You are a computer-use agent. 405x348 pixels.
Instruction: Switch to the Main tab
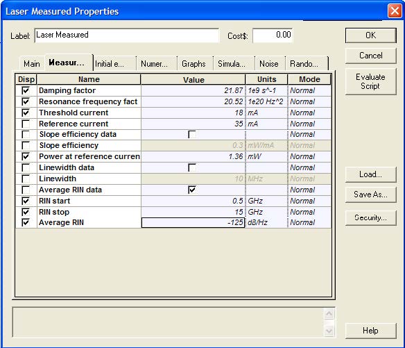[32, 64]
